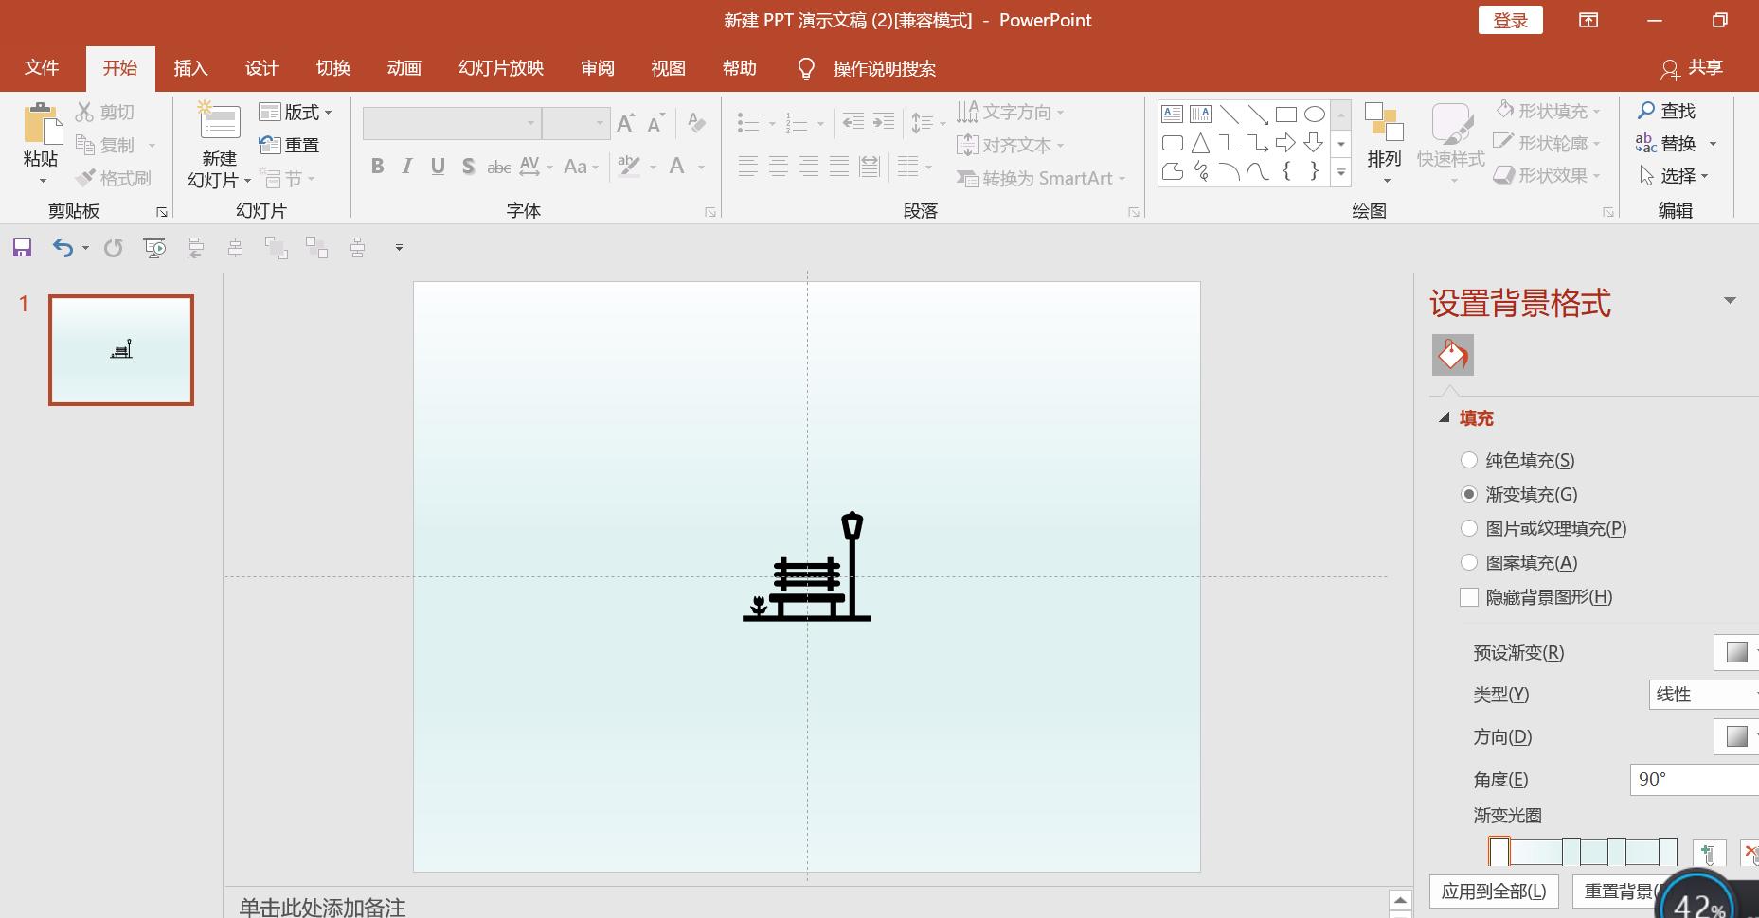Select slide 1 thumbnail

pos(120,349)
